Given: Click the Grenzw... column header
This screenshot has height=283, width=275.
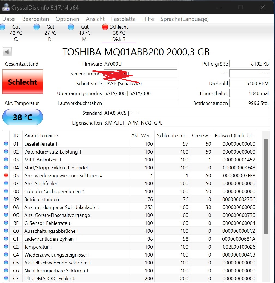Looking at the screenshot, I should (201, 135).
